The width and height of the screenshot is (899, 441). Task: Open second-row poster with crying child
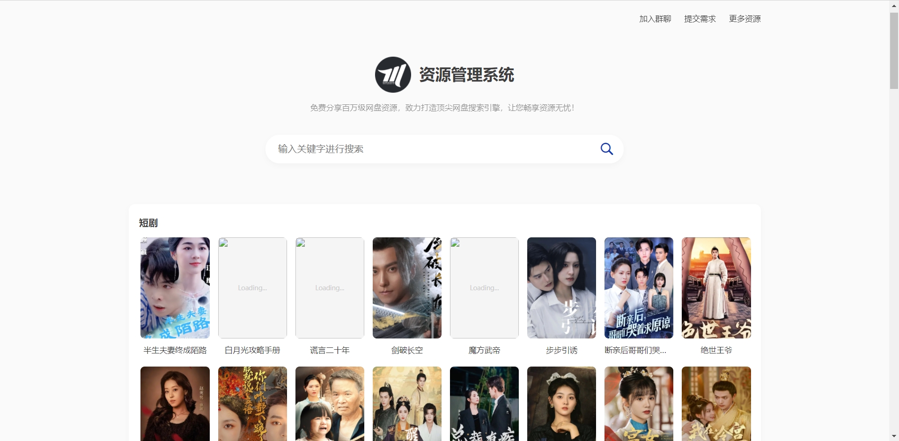pyautogui.click(x=330, y=404)
